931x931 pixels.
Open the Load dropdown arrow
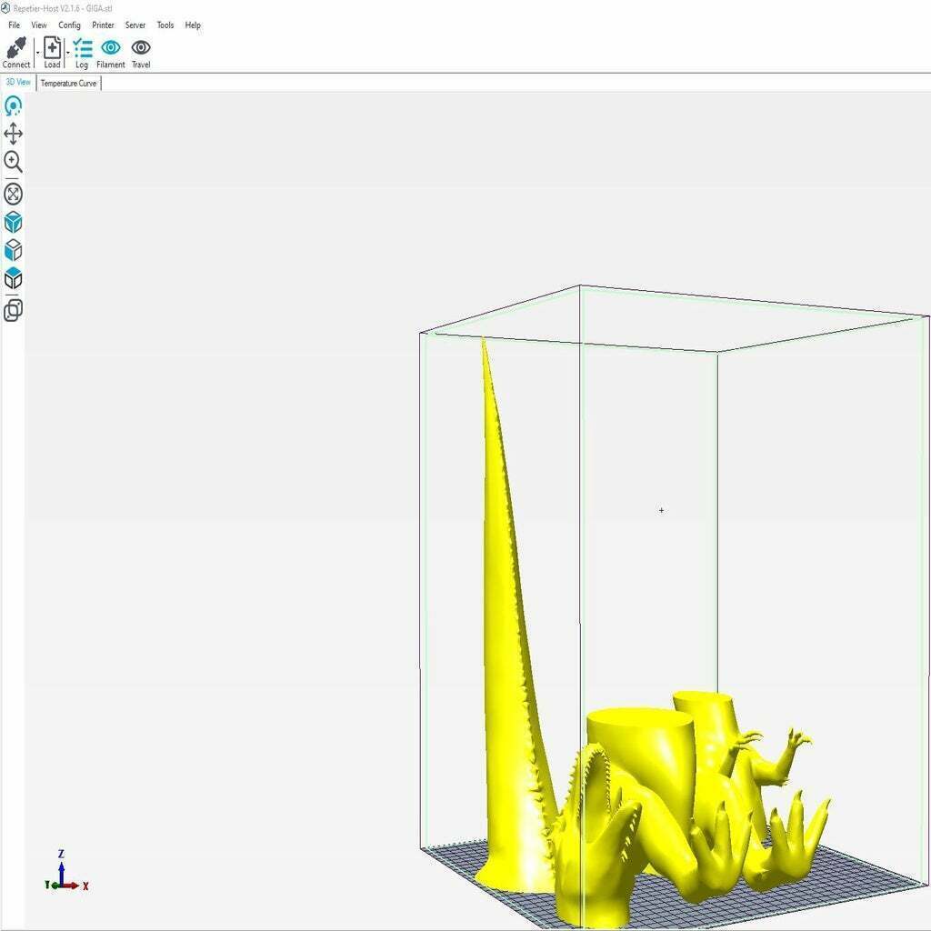tap(67, 52)
